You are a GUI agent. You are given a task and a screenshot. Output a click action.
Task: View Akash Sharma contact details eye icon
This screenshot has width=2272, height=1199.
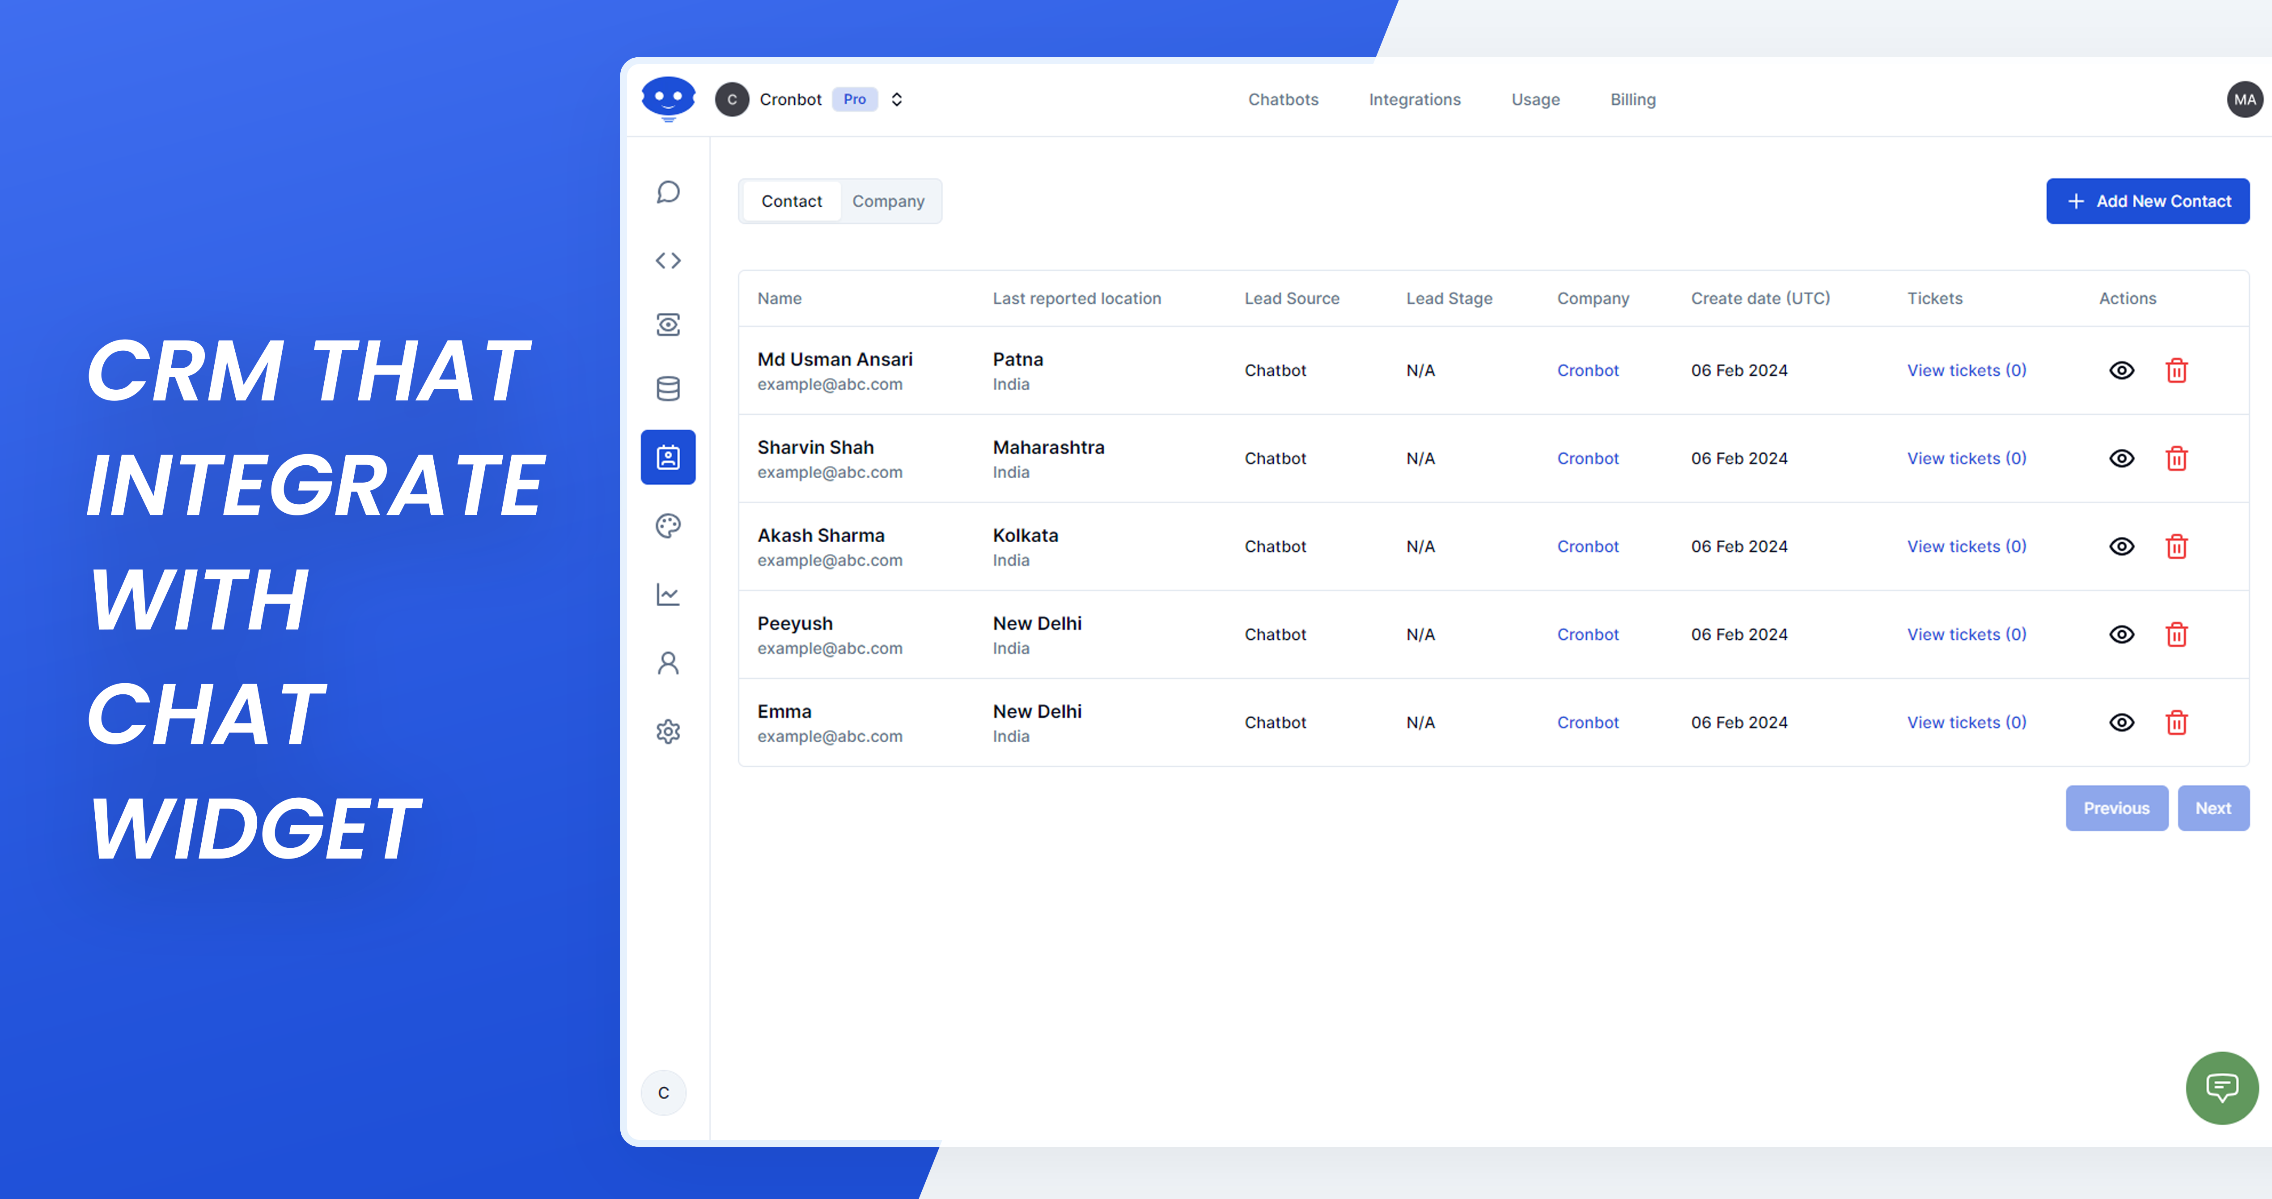2121,546
